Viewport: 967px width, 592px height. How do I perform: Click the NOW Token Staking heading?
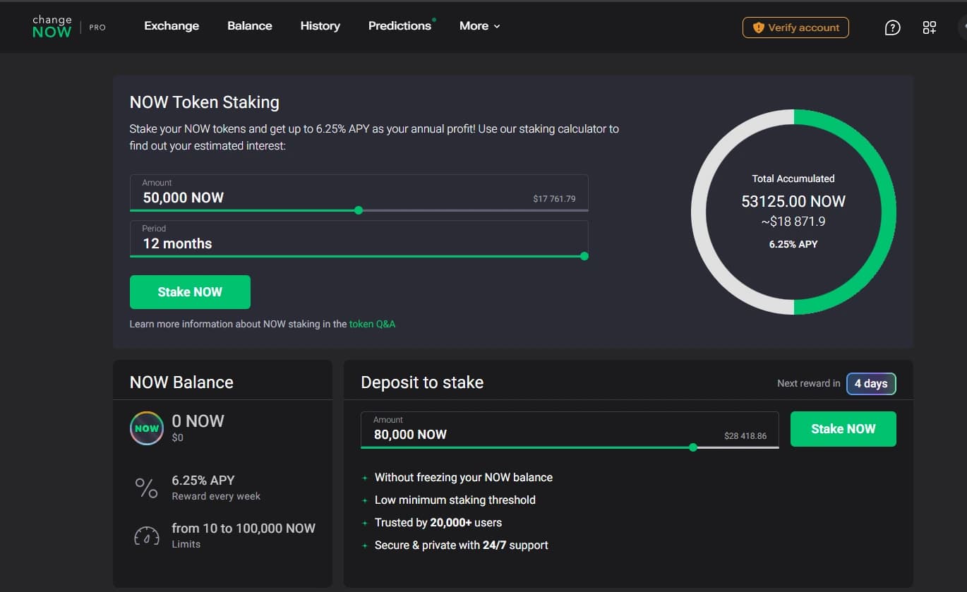[205, 102]
